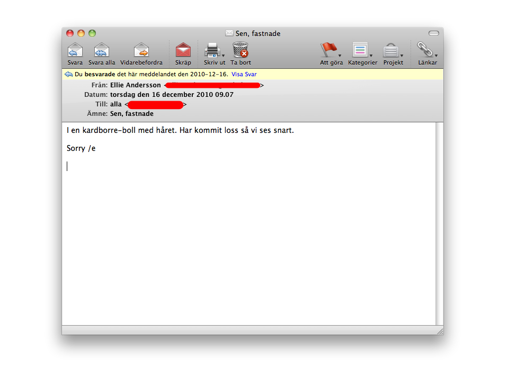Image resolution: width=517 pixels, height=377 pixels.
Task: Click the envelope icon in the title bar
Action: click(x=229, y=33)
